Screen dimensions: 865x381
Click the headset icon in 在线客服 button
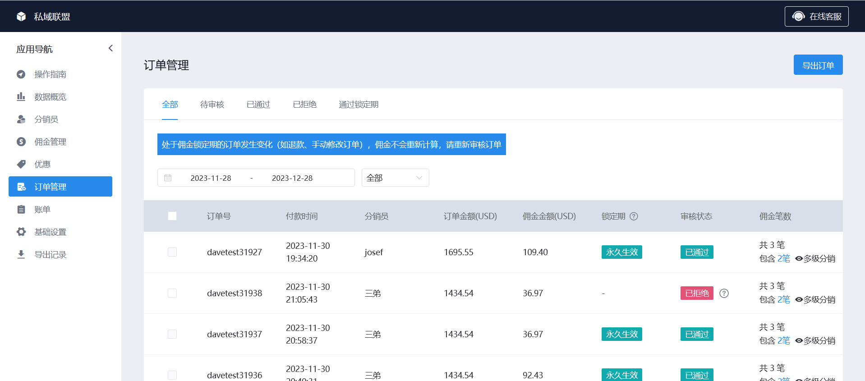pos(798,16)
